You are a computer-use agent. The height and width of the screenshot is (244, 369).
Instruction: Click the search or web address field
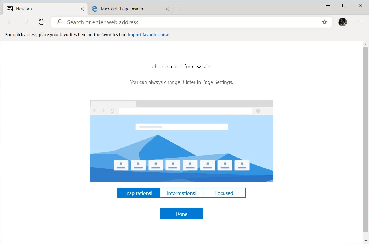coord(188,22)
